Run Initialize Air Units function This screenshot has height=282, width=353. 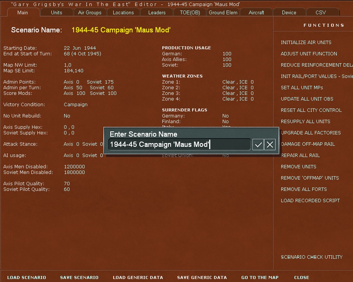click(306, 43)
